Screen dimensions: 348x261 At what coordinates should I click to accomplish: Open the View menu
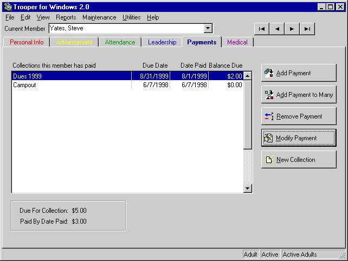click(x=43, y=17)
